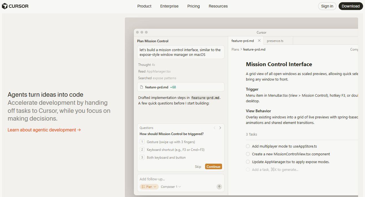Click the send arrow button in follow-up box
Screen dimensions: 365x197
click(x=219, y=187)
